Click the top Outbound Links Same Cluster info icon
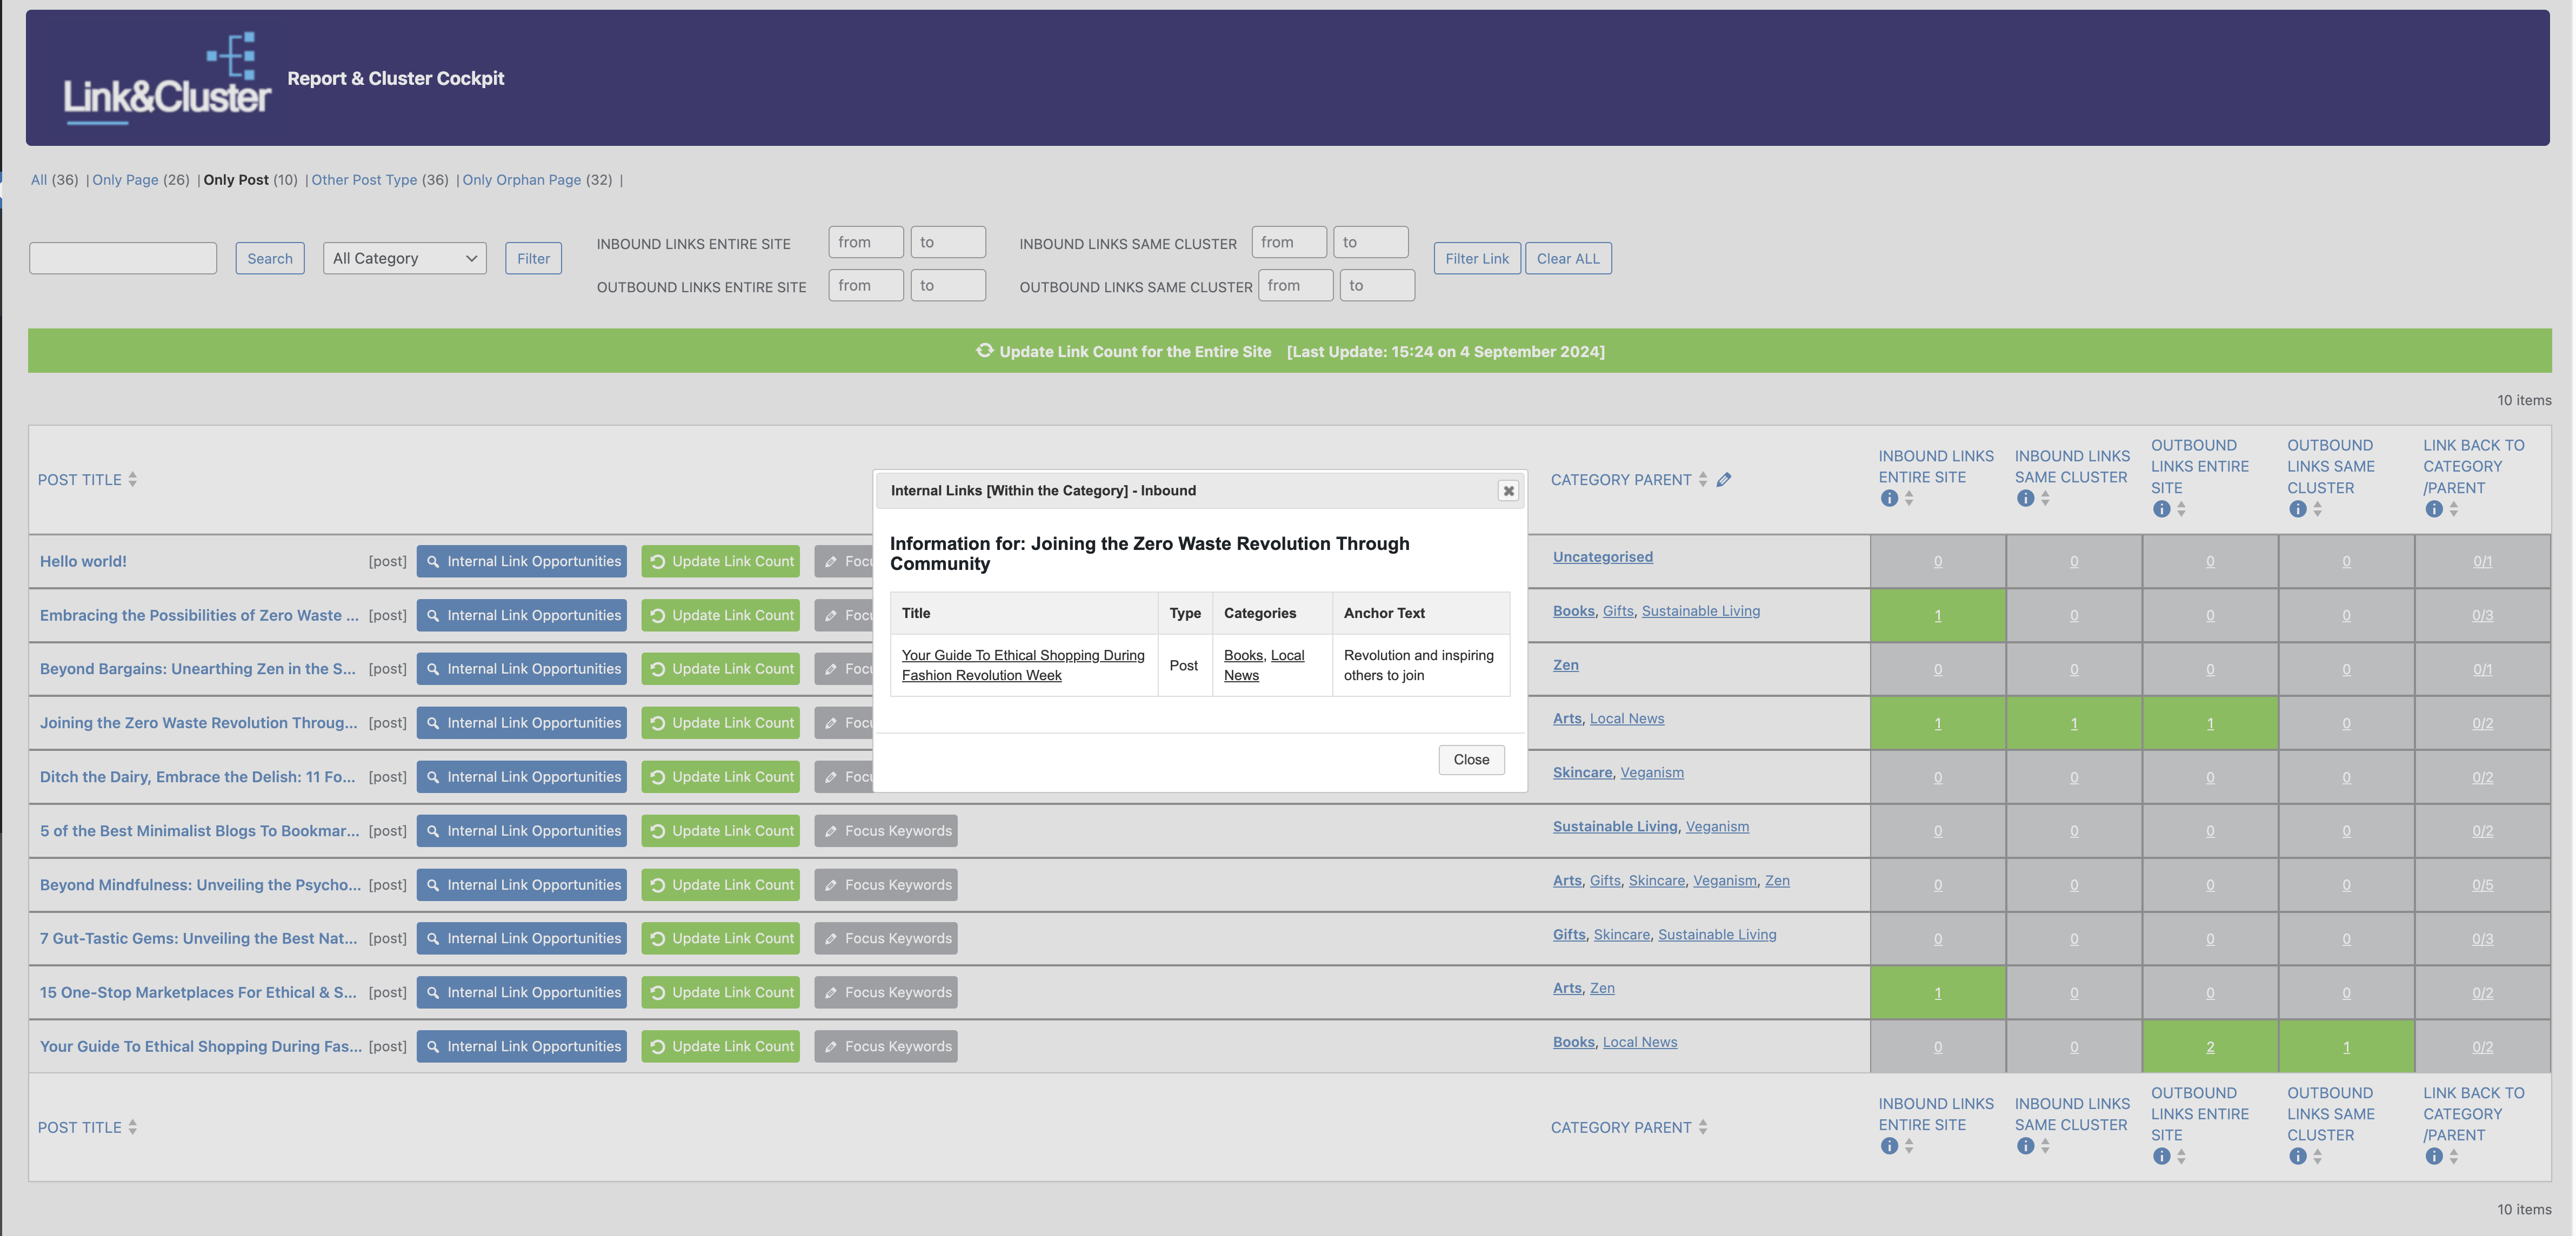This screenshot has width=2576, height=1236. [x=2298, y=509]
